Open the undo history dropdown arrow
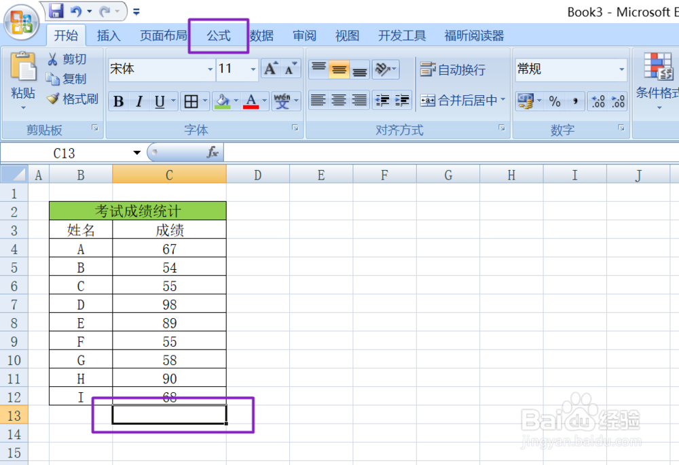Screen dimensions: 679x465 (x=90, y=12)
